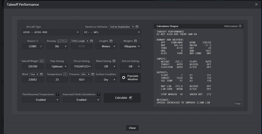Click the save icon next to Sort by Registration
262x134 pixels.
[x=137, y=27]
